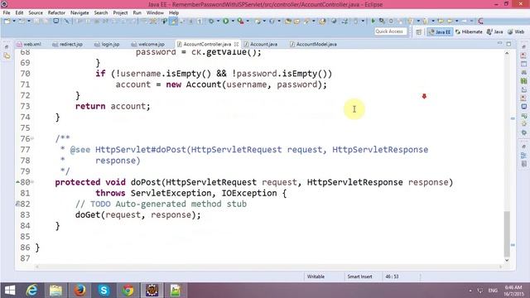Switch to the Account.java editor tab
The image size is (530, 298).
click(261, 44)
